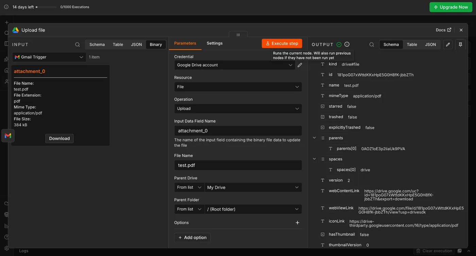Click the boolean type icon beside starred
The width and height of the screenshot is (476, 256).
coord(323,106)
